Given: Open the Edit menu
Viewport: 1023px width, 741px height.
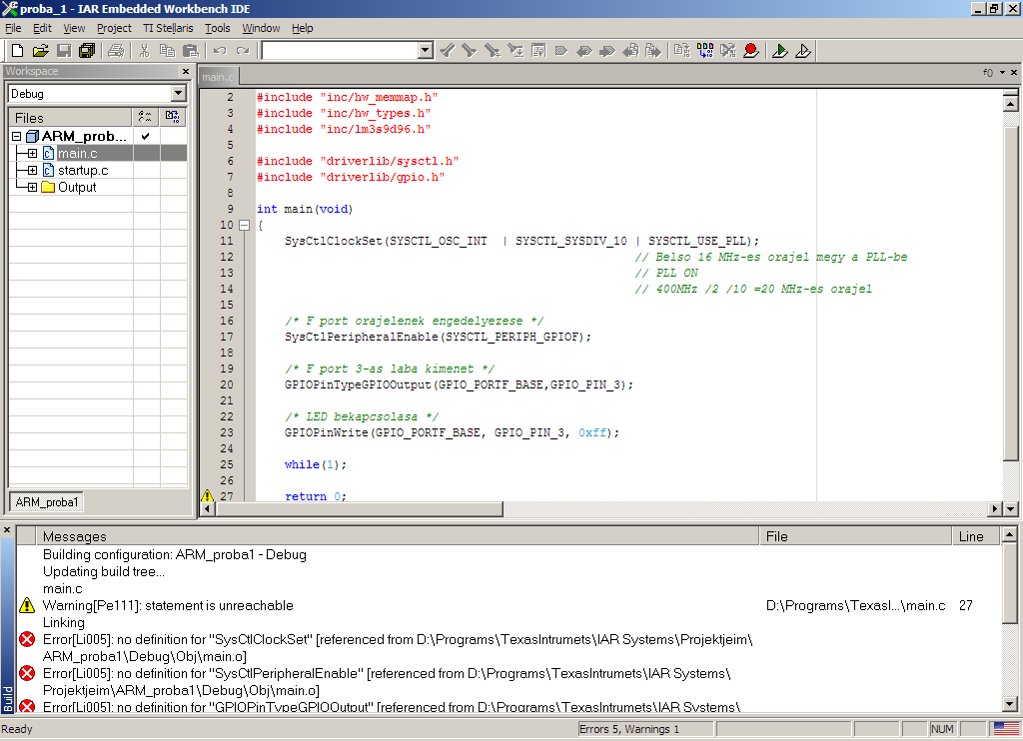Looking at the screenshot, I should (42, 28).
